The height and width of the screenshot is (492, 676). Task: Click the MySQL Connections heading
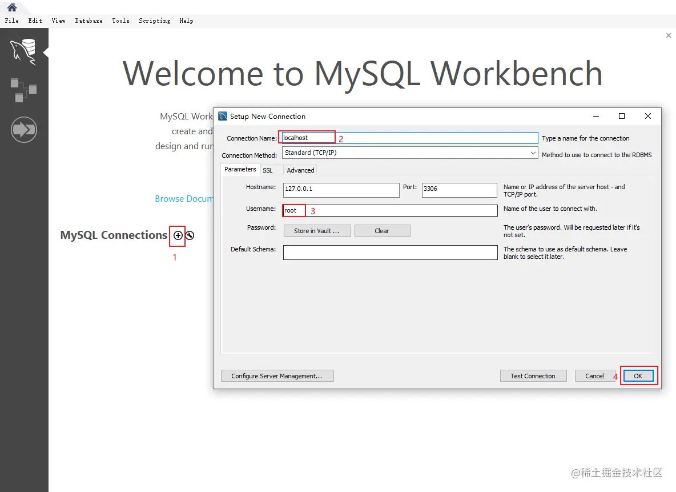point(114,235)
